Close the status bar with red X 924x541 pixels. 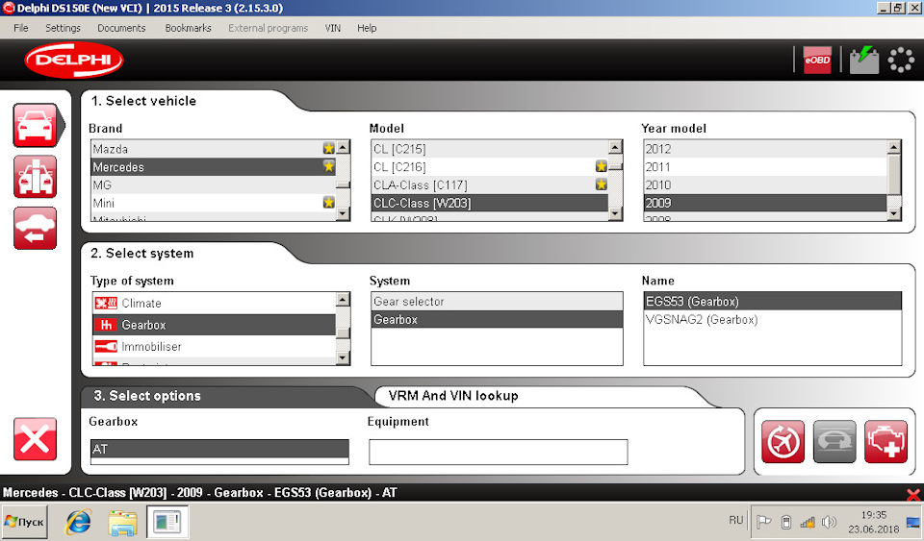(x=914, y=494)
